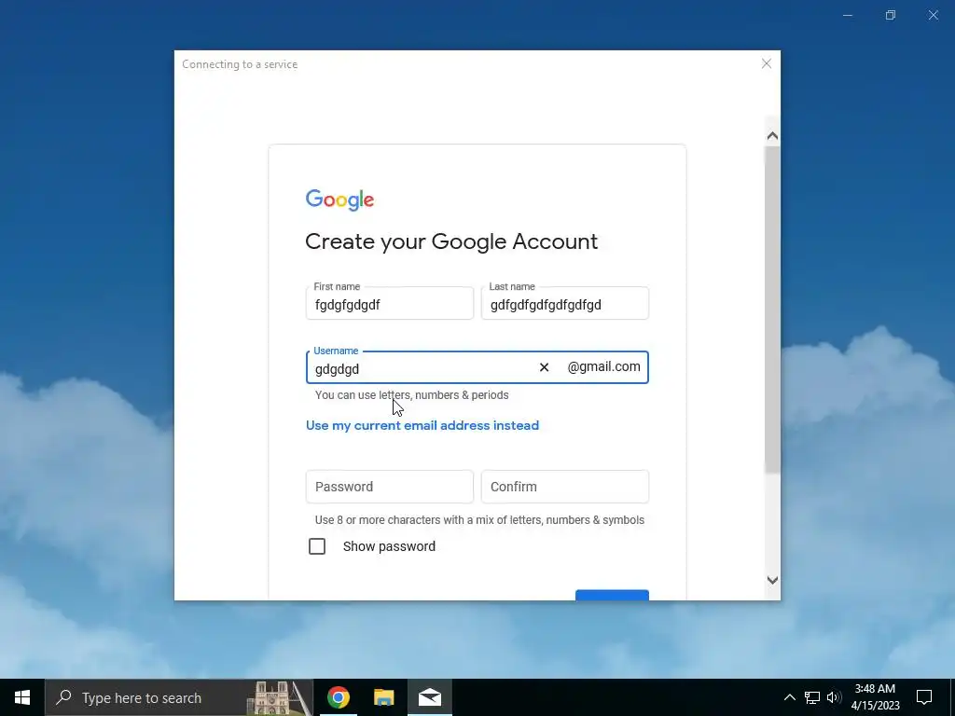Select the Confirm password field
The image size is (955, 716).
tap(564, 487)
